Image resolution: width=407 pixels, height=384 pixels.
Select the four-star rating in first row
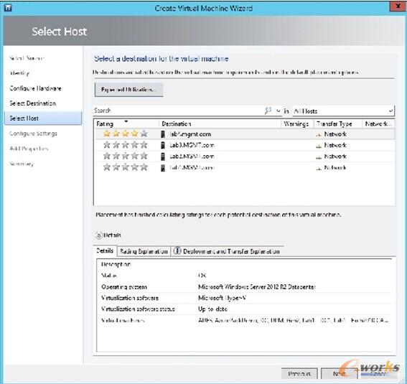[126, 134]
